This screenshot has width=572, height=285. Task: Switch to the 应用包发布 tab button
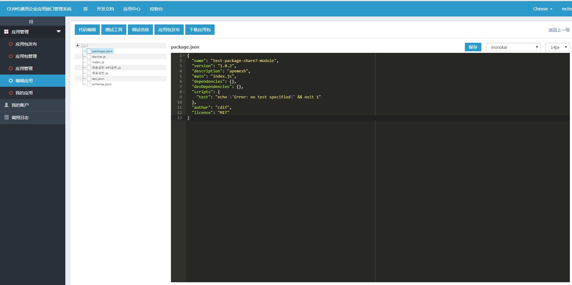point(169,30)
